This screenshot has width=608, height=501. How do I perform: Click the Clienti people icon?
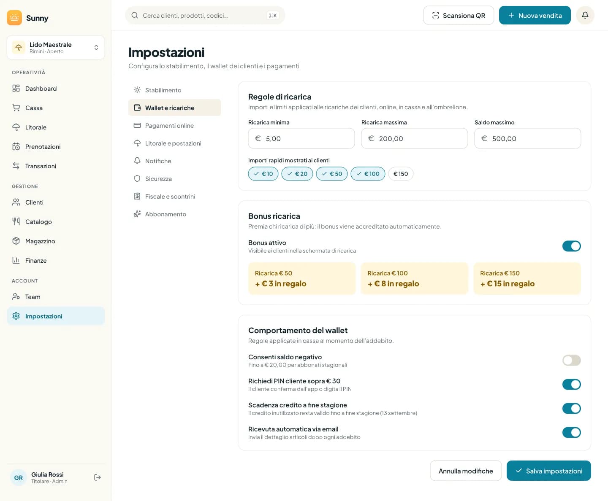(16, 202)
